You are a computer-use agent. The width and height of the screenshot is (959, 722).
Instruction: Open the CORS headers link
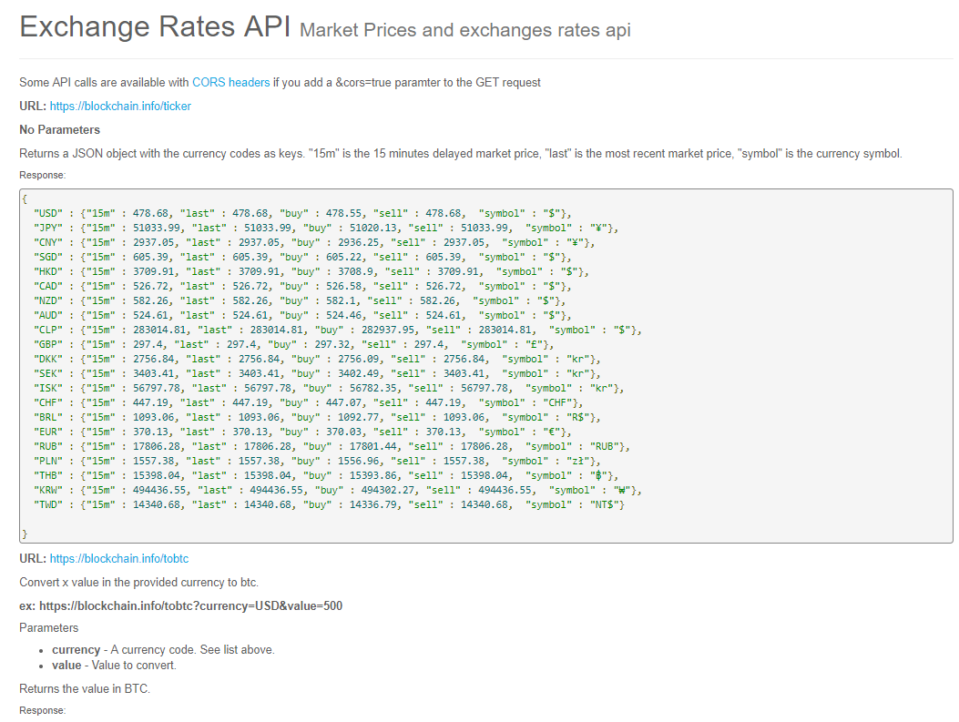click(x=230, y=83)
